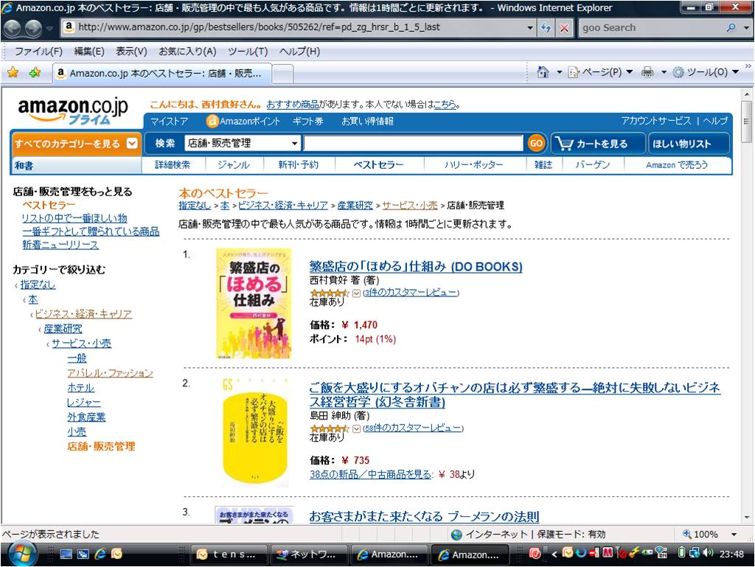
Task: Open 58件のカスタマーレビュー link
Action: [413, 428]
